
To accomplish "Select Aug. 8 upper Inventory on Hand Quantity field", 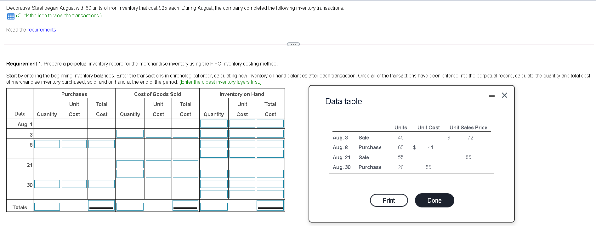I will coord(214,144).
